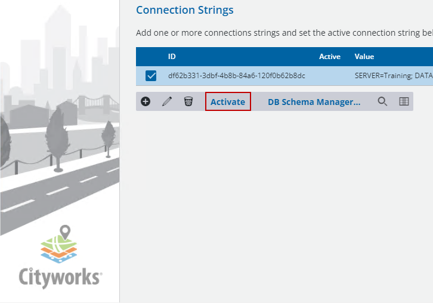Sort by the ID column header

(172, 57)
